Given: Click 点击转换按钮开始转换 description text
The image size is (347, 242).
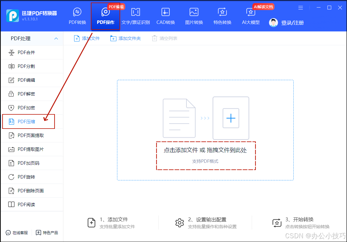Looking at the screenshot, I should (307, 227).
